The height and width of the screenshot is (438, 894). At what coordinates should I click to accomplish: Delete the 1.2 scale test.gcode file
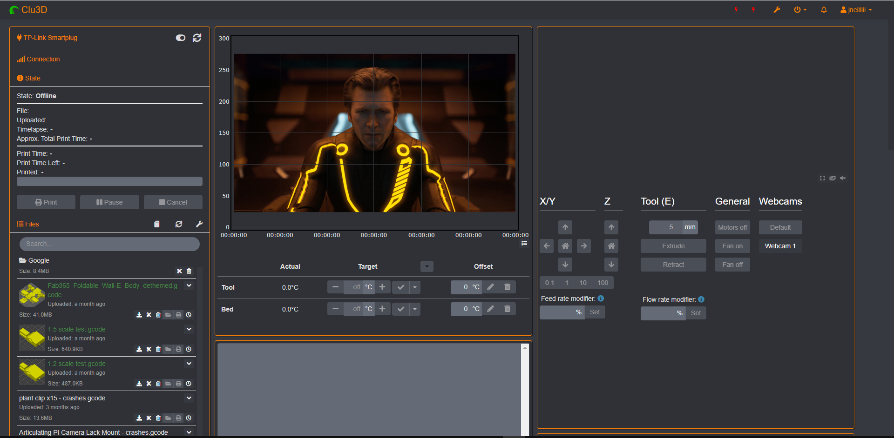[x=158, y=384]
